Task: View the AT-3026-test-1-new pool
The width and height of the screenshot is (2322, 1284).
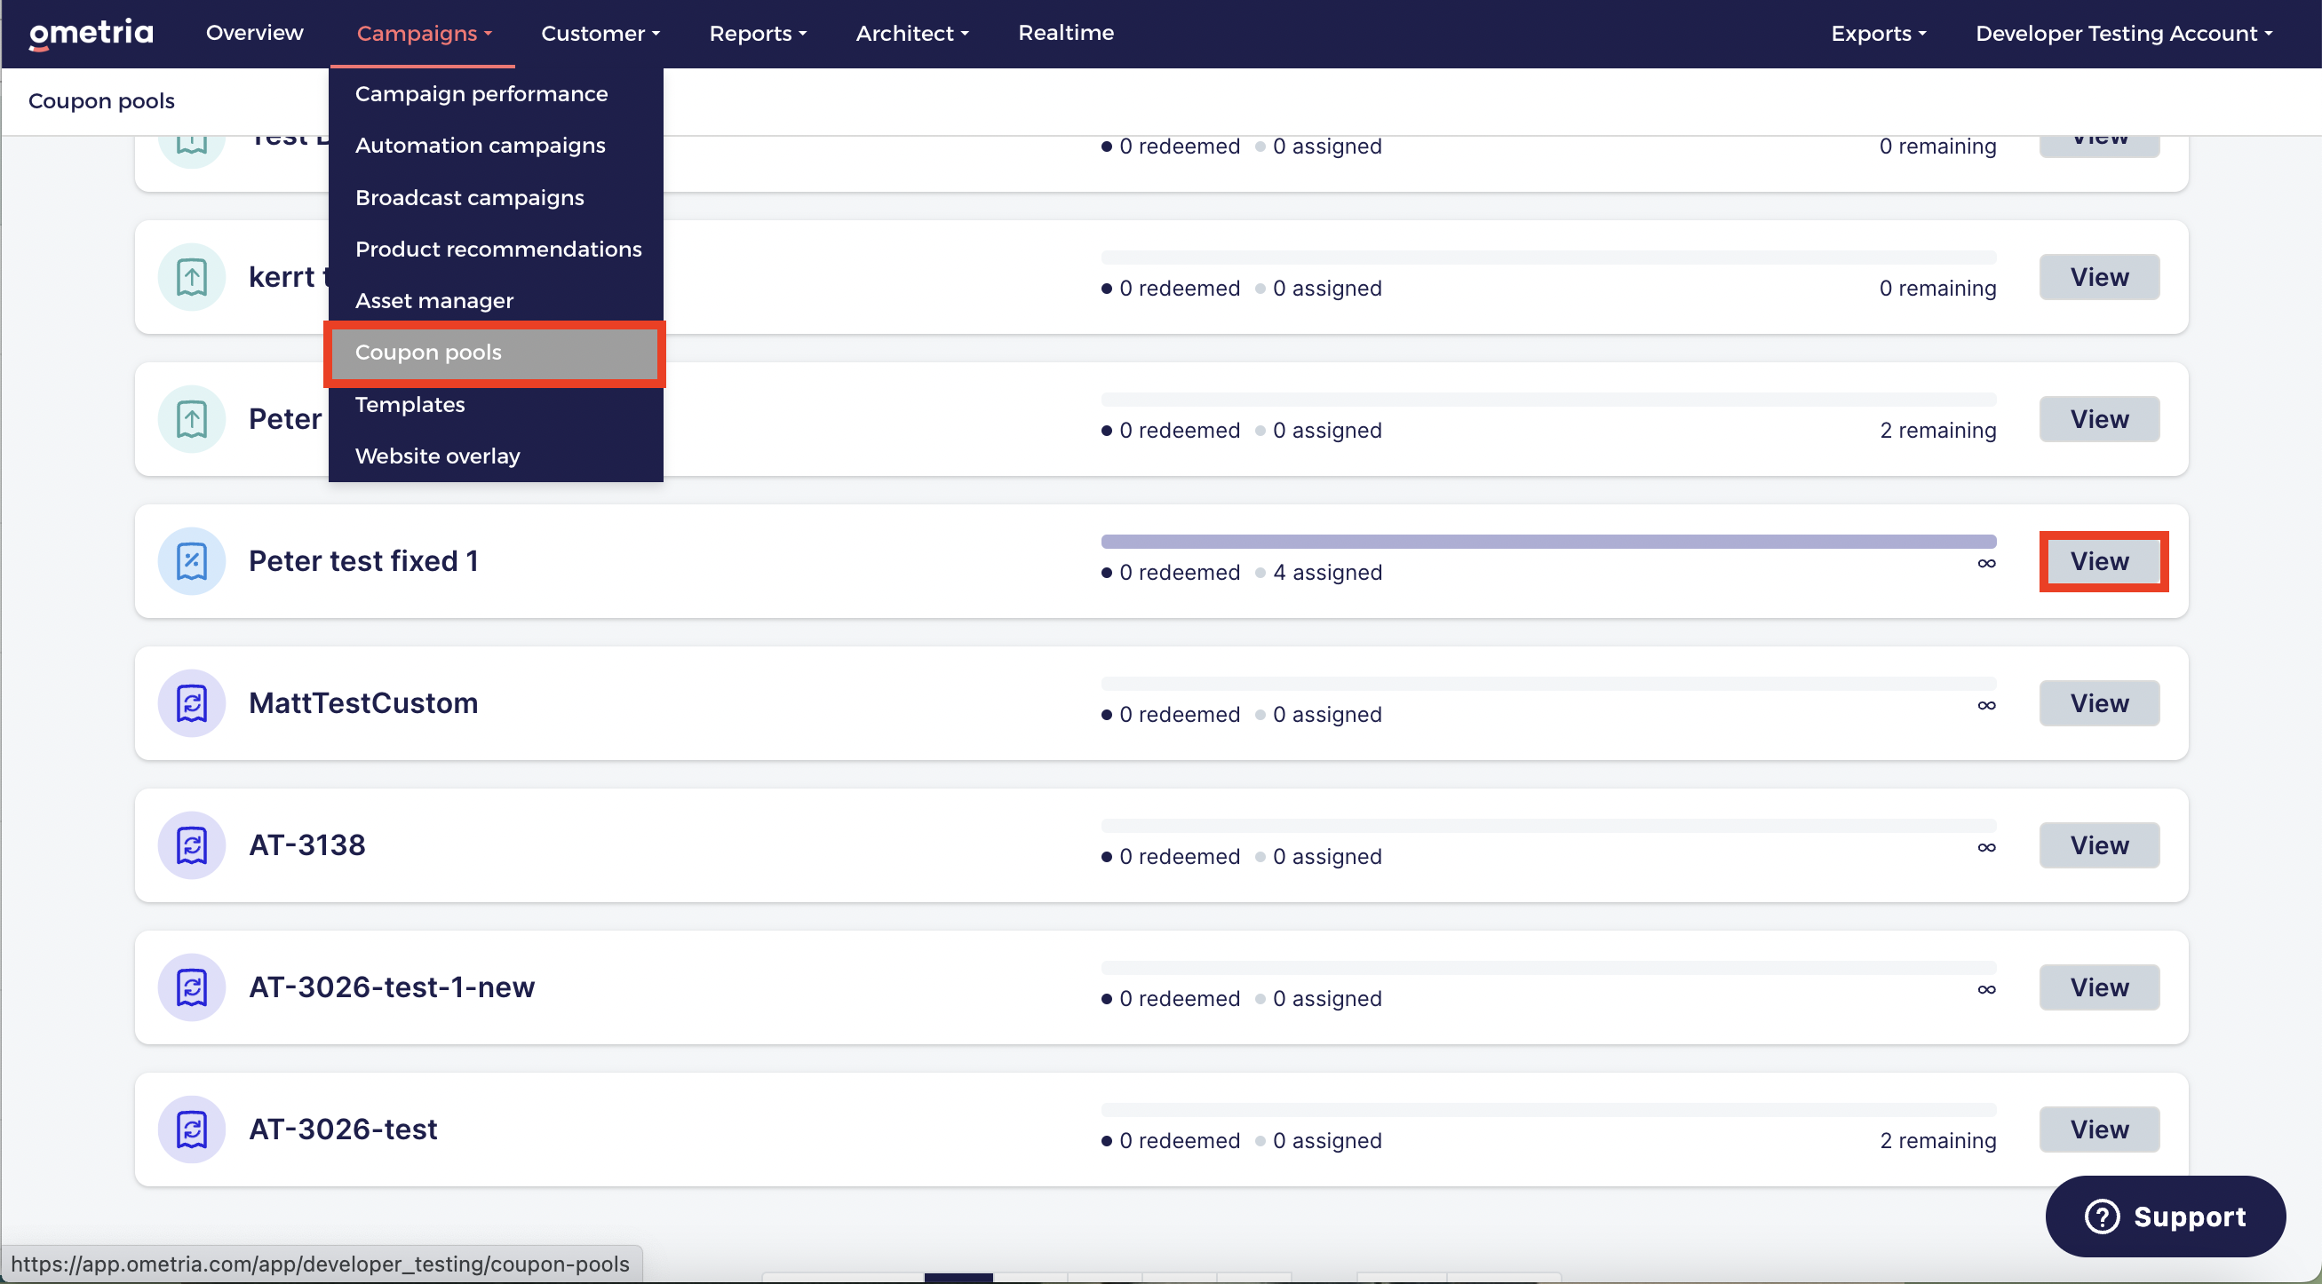Action: click(2099, 987)
